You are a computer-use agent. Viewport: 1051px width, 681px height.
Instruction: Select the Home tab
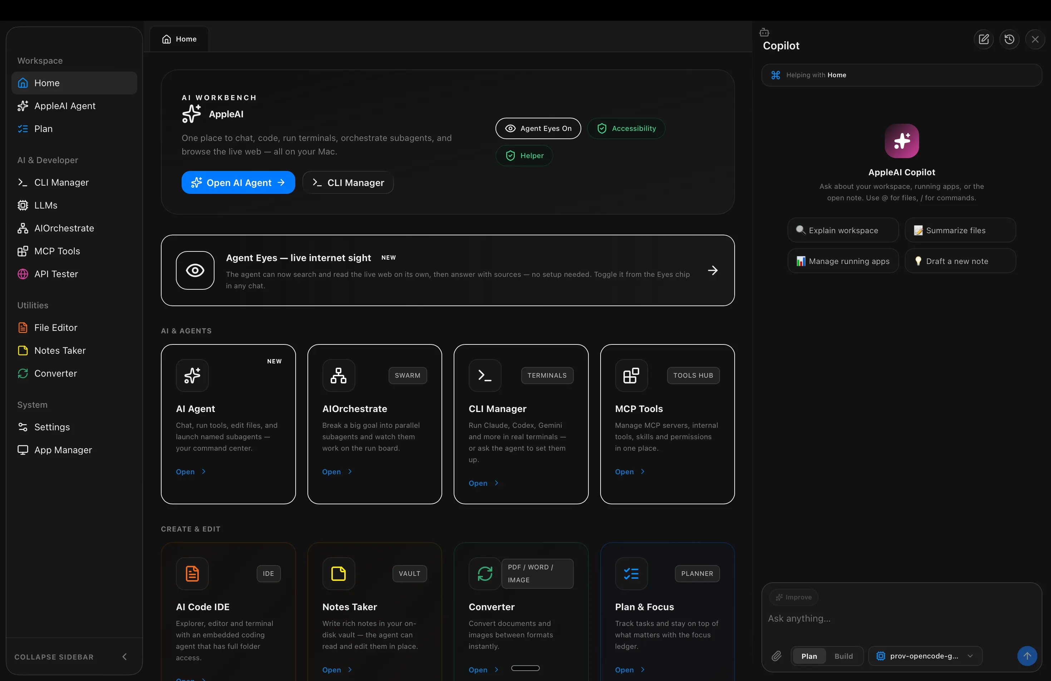point(179,39)
